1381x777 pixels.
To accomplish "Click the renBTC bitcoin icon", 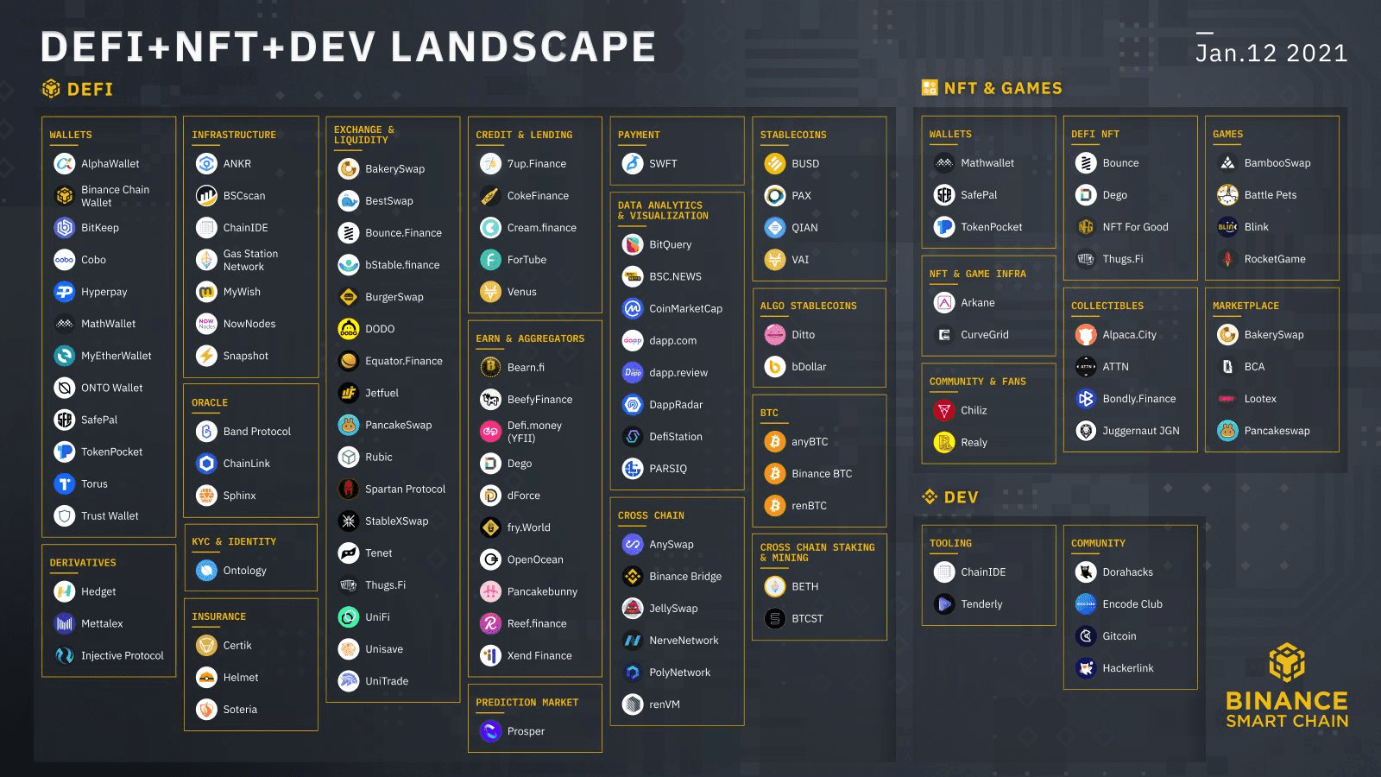I will (x=775, y=506).
